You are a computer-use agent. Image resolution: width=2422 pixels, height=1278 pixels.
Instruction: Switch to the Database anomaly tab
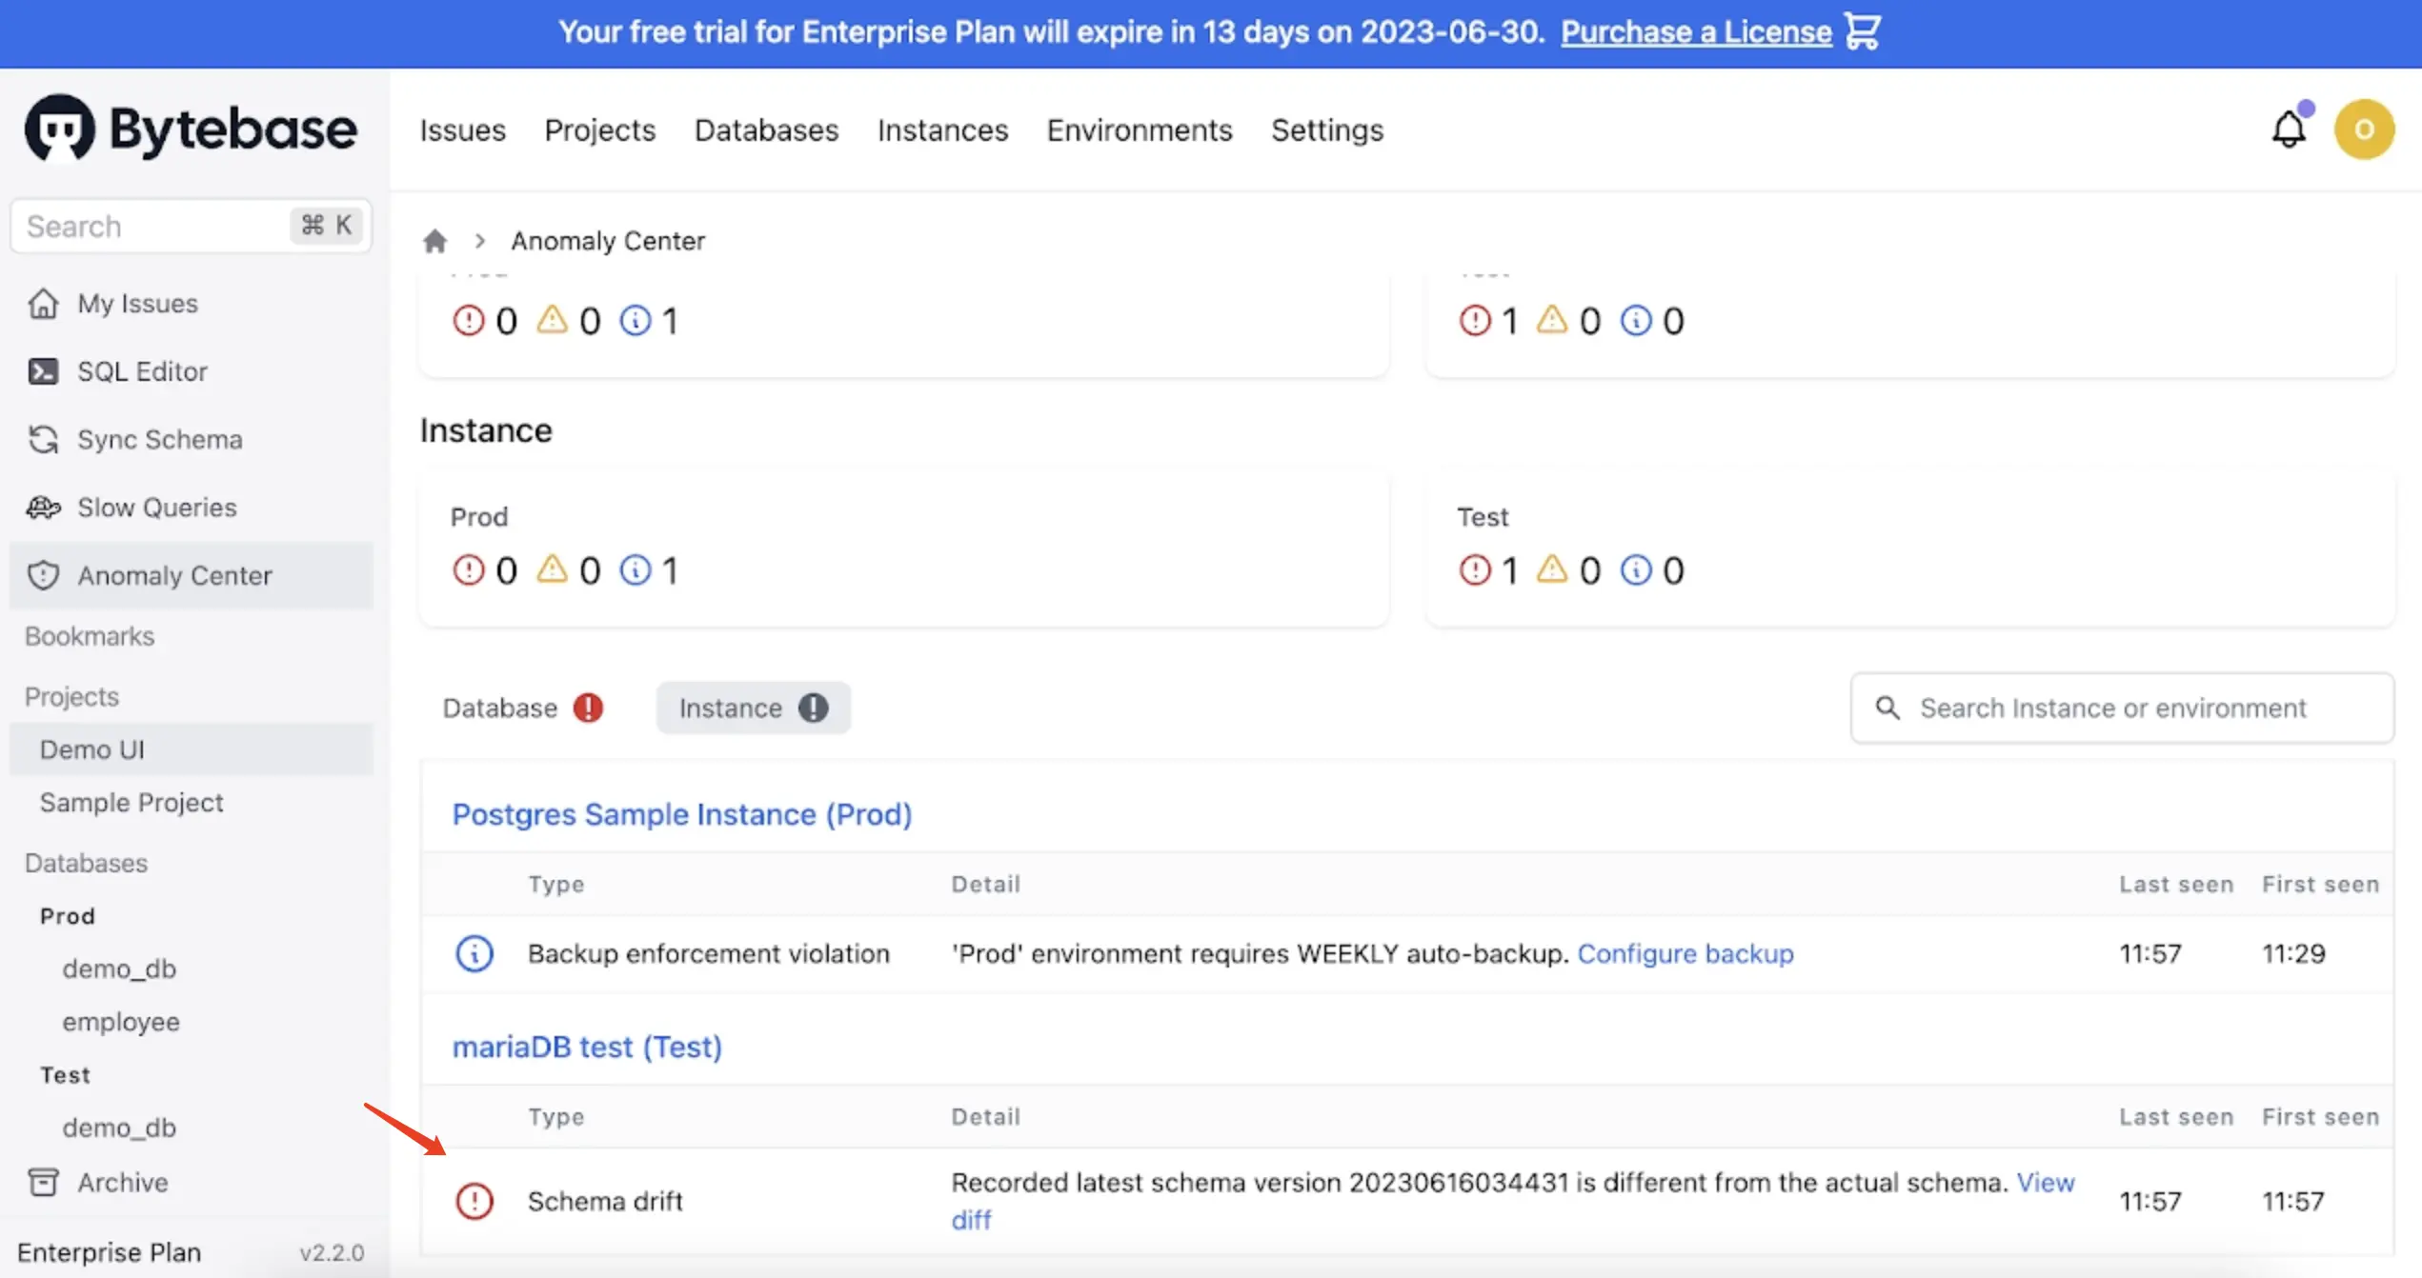click(x=522, y=708)
